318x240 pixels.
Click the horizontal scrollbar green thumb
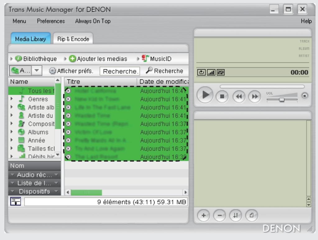pos(86,192)
